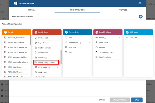Click the Cancel button
155x103 pixels.
(x=102, y=100)
